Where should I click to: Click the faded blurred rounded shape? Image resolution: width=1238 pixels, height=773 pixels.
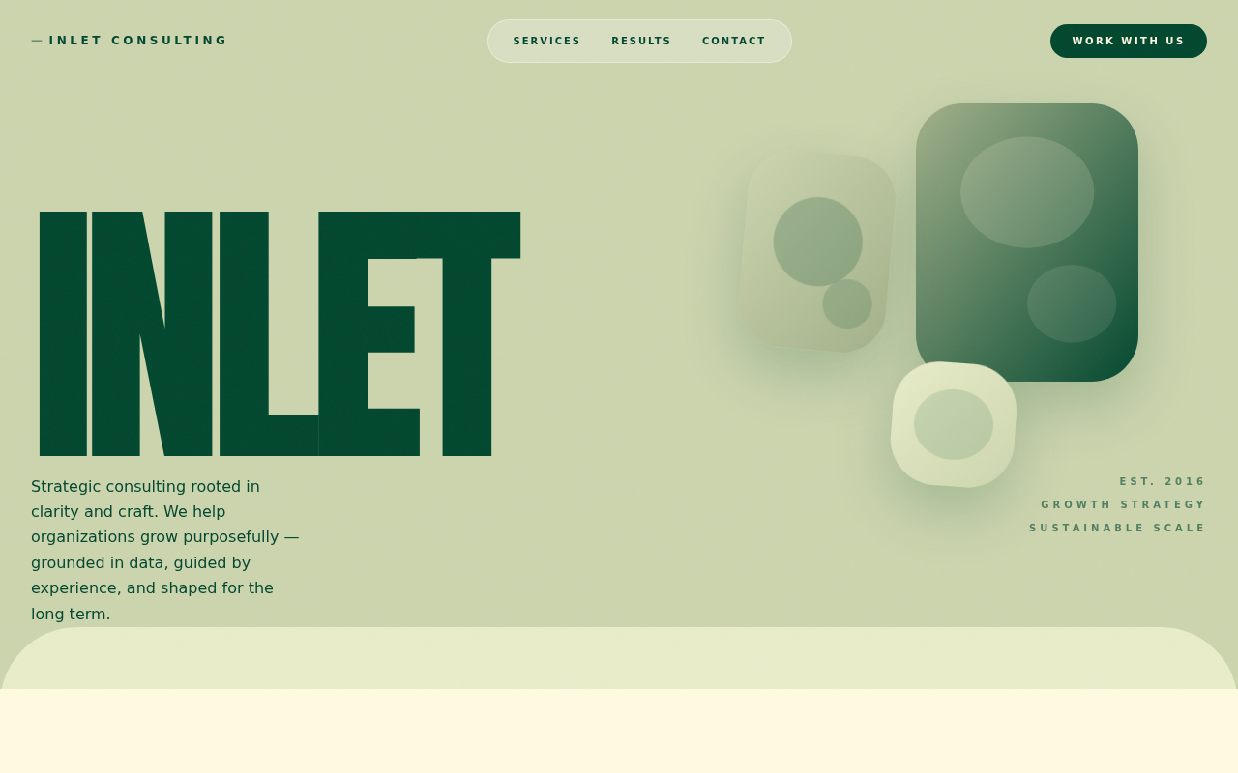click(x=817, y=251)
